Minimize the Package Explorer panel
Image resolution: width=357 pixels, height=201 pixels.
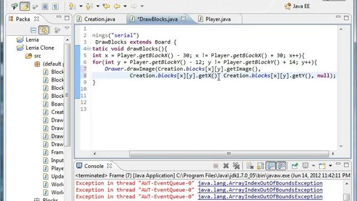[x=59, y=17]
